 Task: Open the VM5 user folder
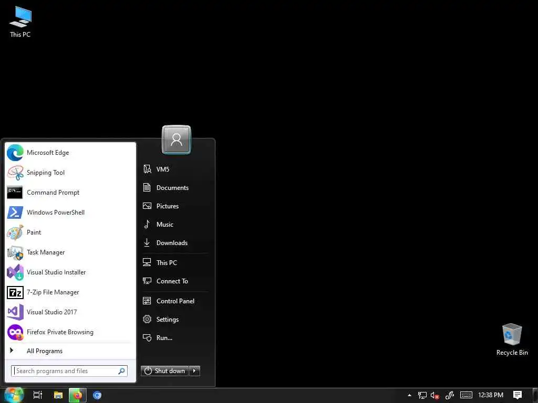point(175,169)
